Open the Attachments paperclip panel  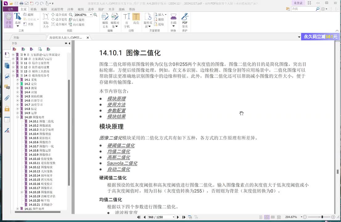pos(7,98)
